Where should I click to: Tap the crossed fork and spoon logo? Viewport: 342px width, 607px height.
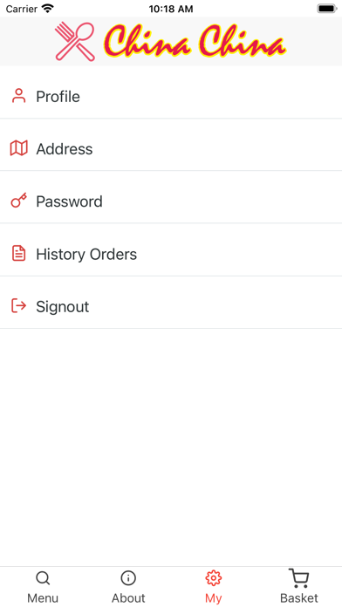75,41
